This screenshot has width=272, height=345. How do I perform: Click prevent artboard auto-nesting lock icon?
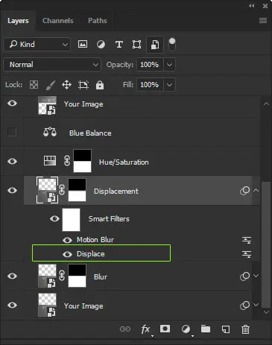(83, 85)
